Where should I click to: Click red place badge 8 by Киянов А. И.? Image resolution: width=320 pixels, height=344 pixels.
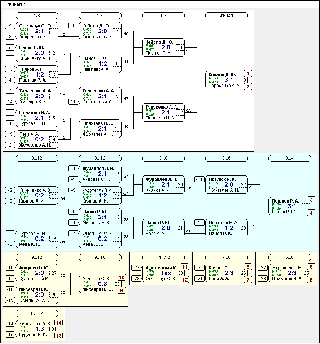coord(248,267)
